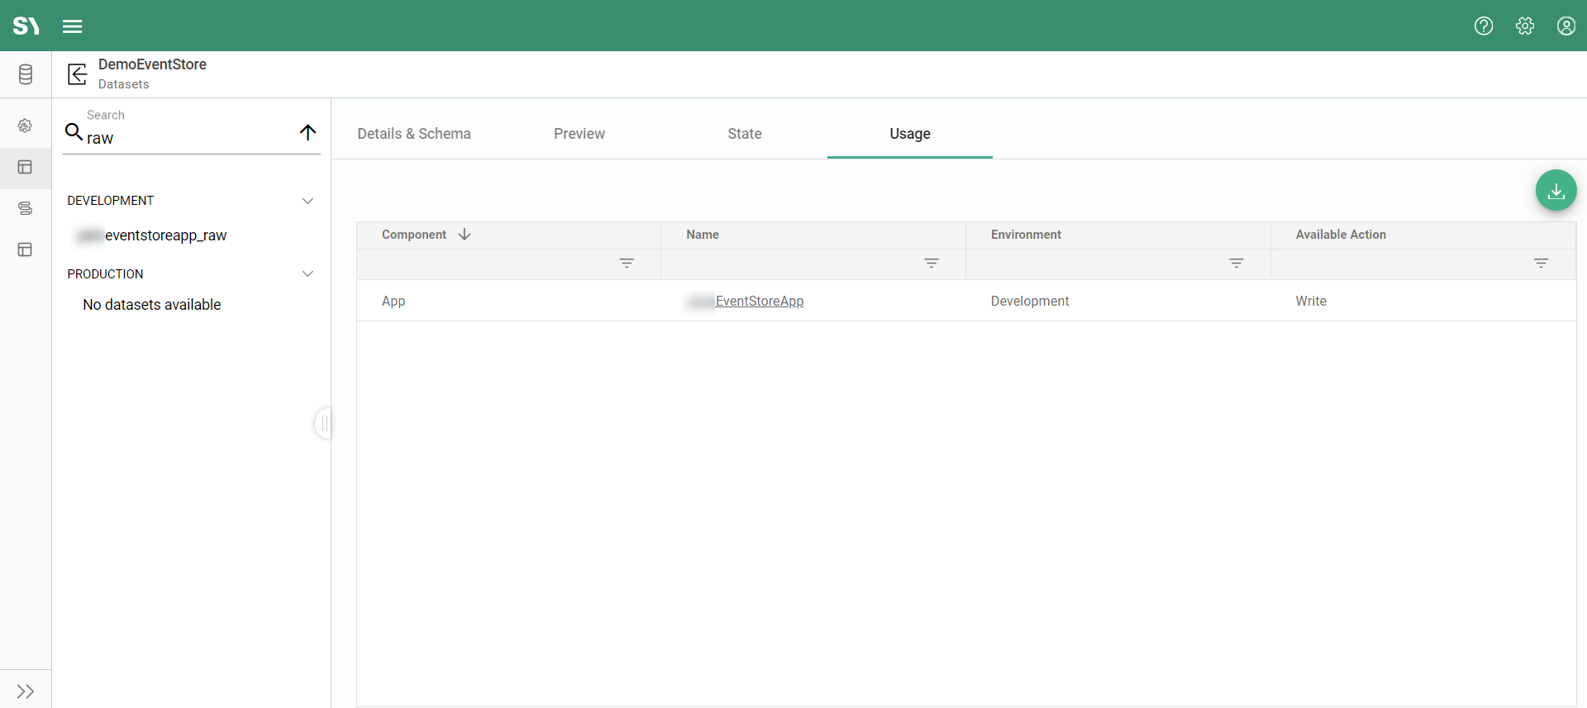Open filter for Environment column
Image resolution: width=1587 pixels, height=708 pixels.
[1236, 264]
